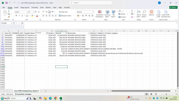Click the title bar Search box
The width and height of the screenshot is (179, 101).
point(90,3)
